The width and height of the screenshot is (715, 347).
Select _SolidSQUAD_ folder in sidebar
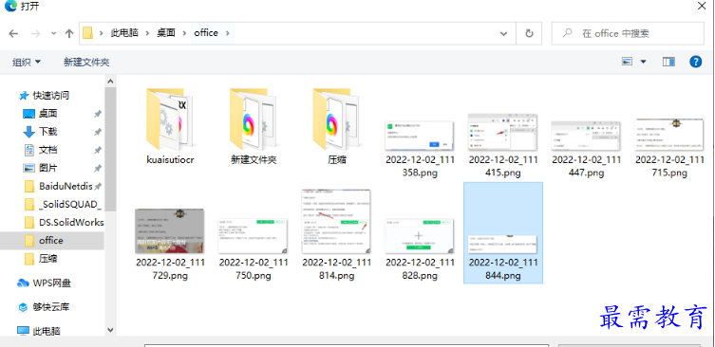(69, 205)
